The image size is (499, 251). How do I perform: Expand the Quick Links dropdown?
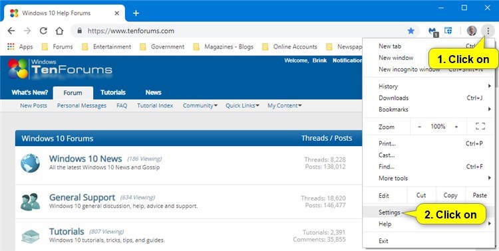click(242, 106)
